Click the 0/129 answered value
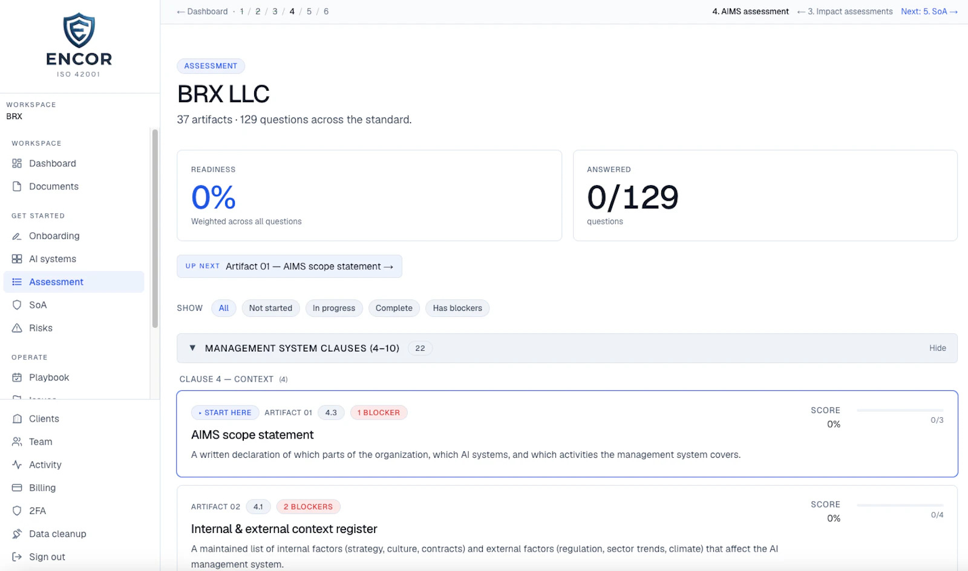The width and height of the screenshot is (968, 571). [x=633, y=197]
